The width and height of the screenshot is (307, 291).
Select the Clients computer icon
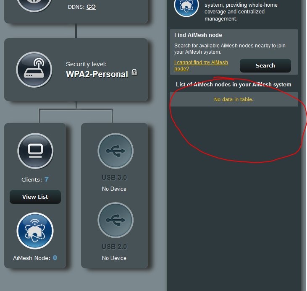click(35, 151)
